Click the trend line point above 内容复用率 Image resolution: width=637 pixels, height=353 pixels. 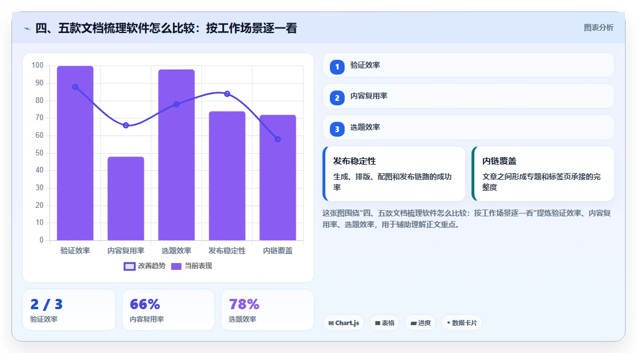[x=126, y=125]
